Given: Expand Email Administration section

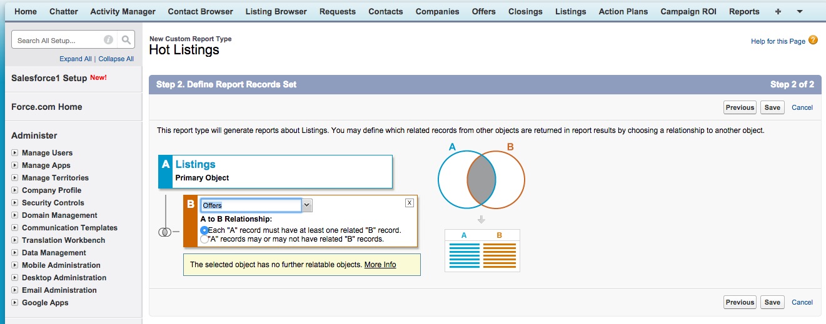Looking at the screenshot, I should pyautogui.click(x=15, y=290).
